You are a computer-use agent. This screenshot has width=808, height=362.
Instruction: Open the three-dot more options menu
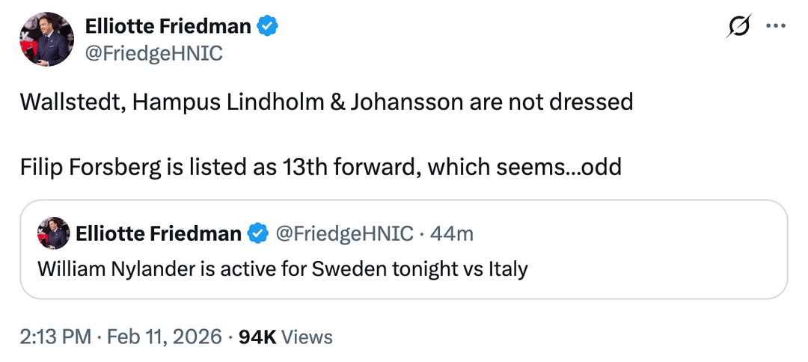776,27
